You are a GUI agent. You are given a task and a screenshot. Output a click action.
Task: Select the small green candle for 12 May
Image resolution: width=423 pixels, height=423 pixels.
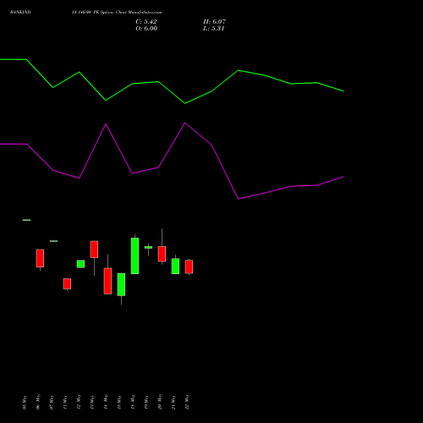pyautogui.click(x=80, y=264)
